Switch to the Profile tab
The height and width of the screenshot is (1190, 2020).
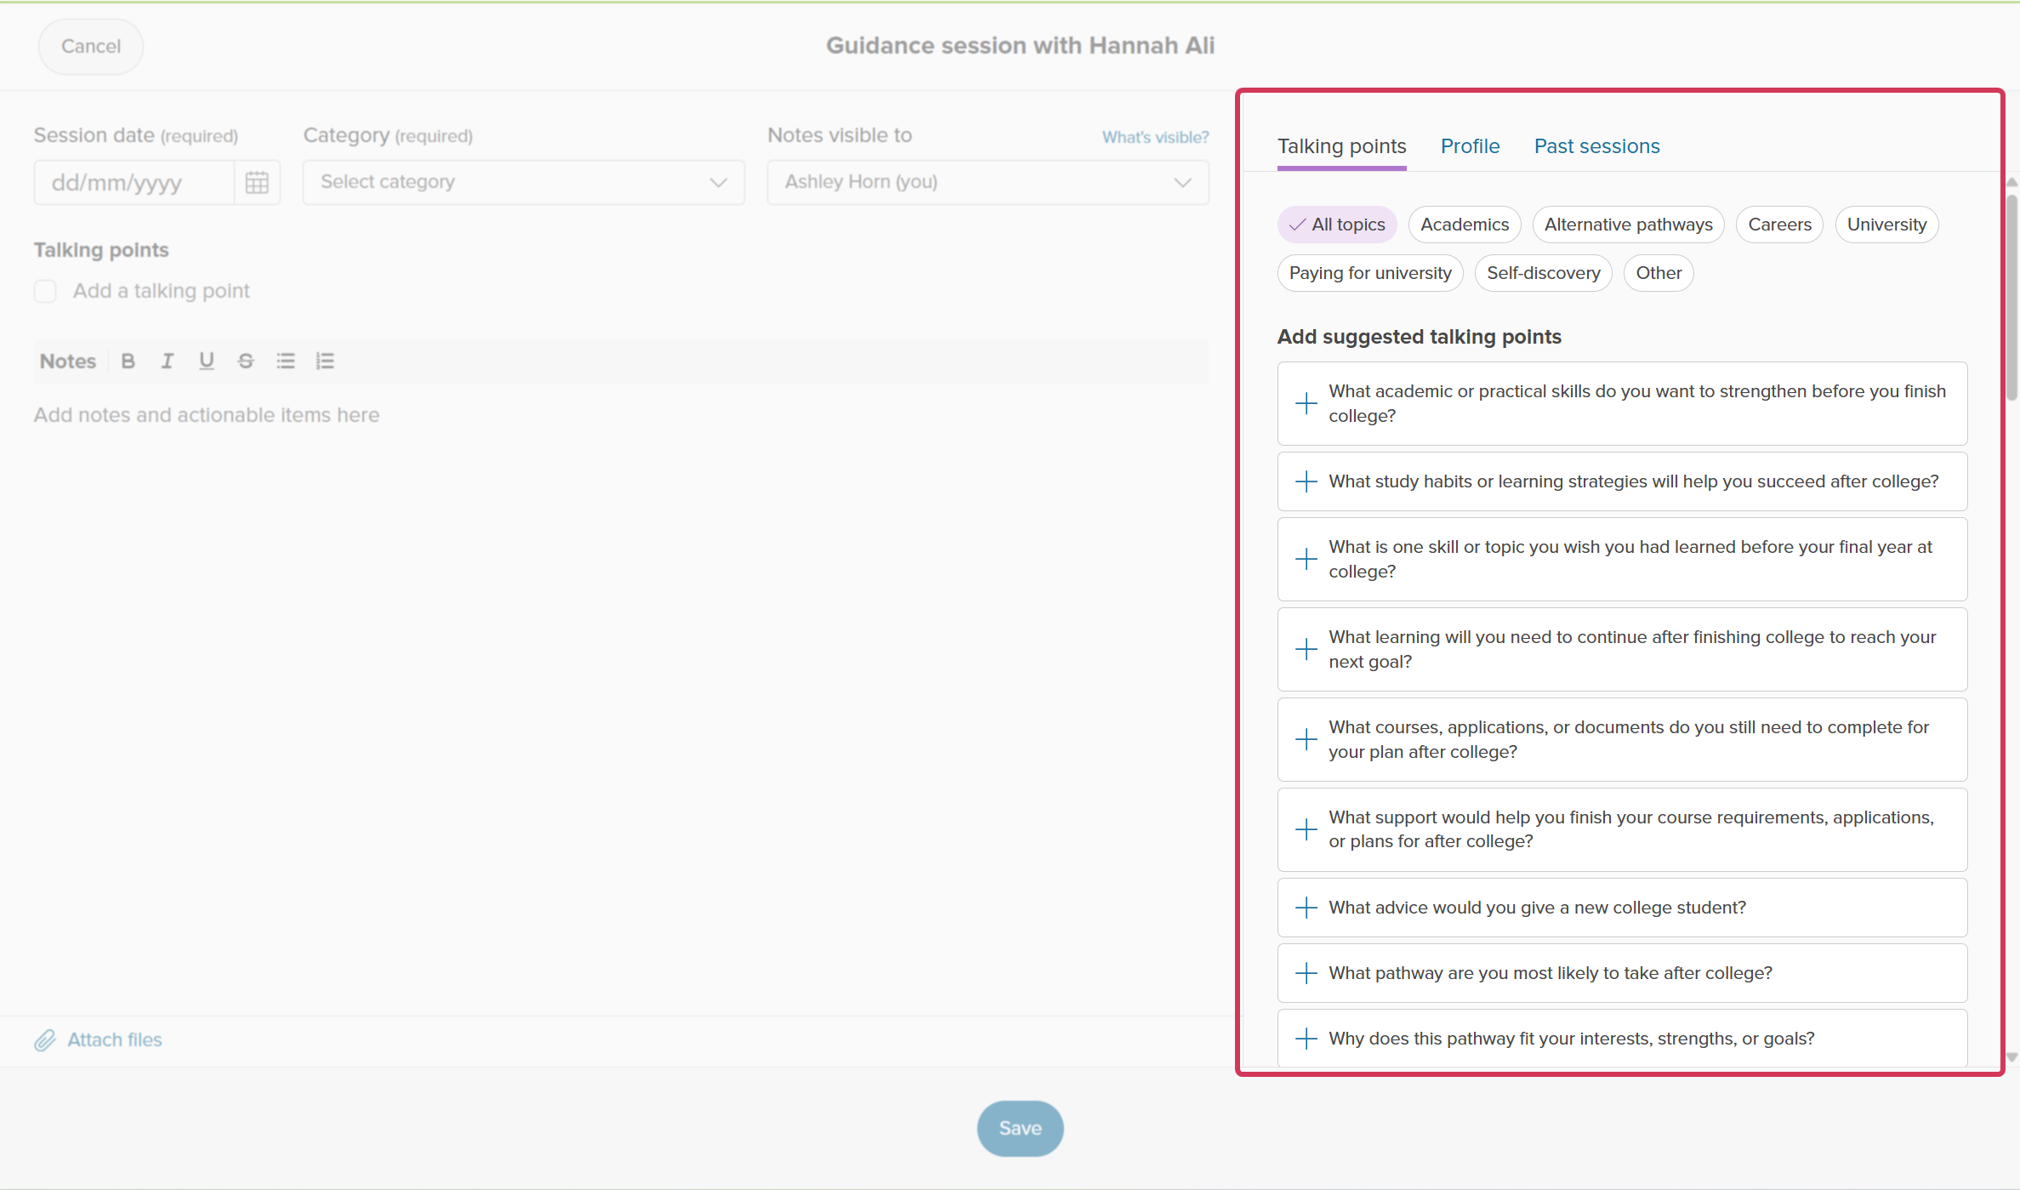point(1470,146)
